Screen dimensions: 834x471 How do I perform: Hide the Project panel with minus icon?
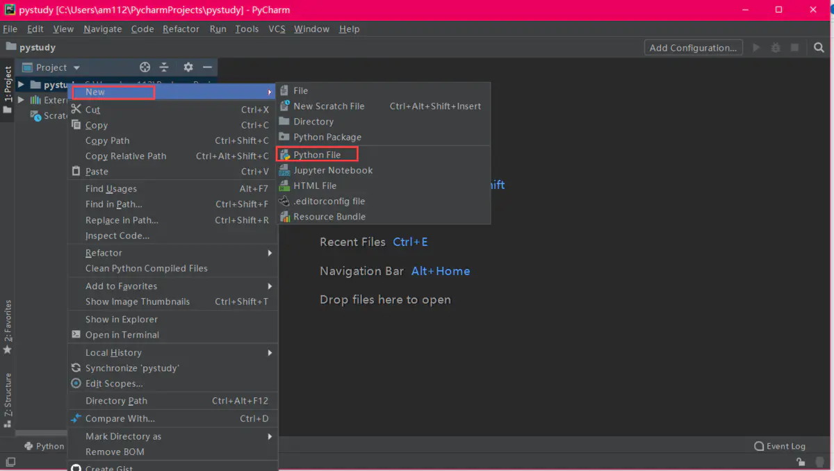pyautogui.click(x=207, y=67)
